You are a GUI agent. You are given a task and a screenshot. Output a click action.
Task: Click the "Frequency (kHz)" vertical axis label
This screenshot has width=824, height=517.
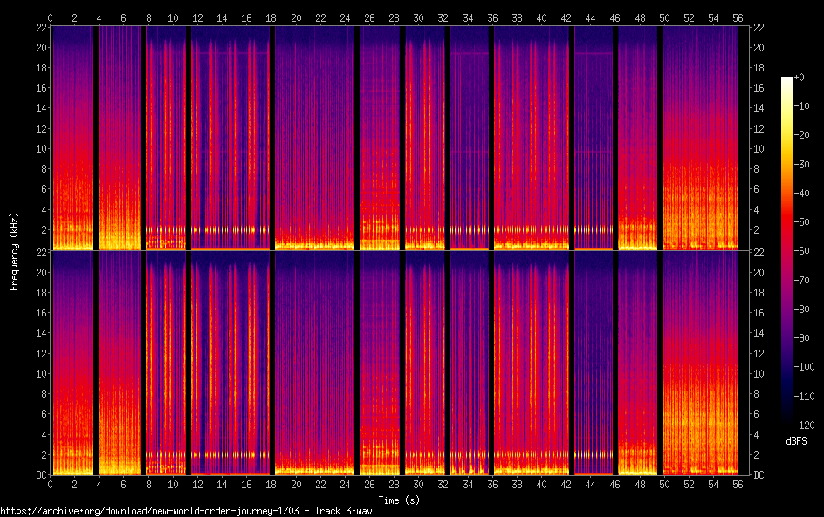pos(14,251)
